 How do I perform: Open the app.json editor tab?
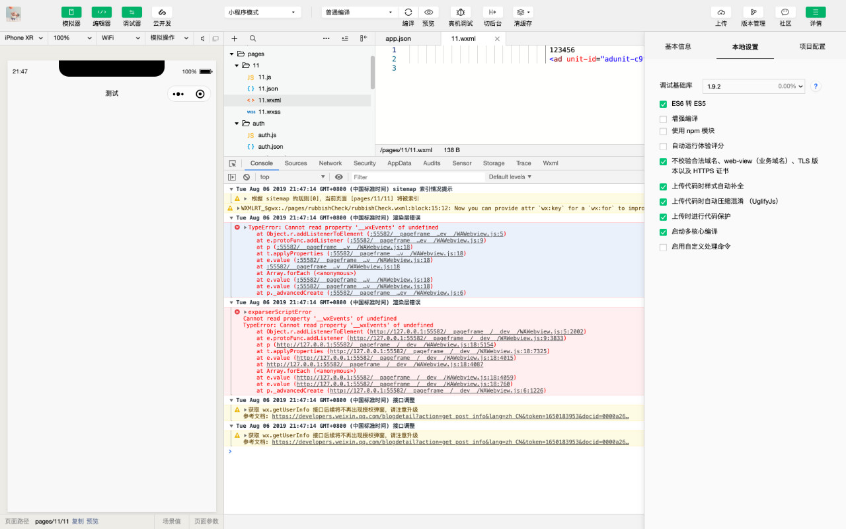coord(398,38)
